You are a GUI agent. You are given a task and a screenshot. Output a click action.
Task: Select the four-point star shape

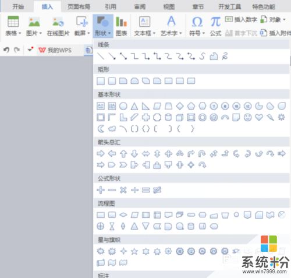[123, 251]
